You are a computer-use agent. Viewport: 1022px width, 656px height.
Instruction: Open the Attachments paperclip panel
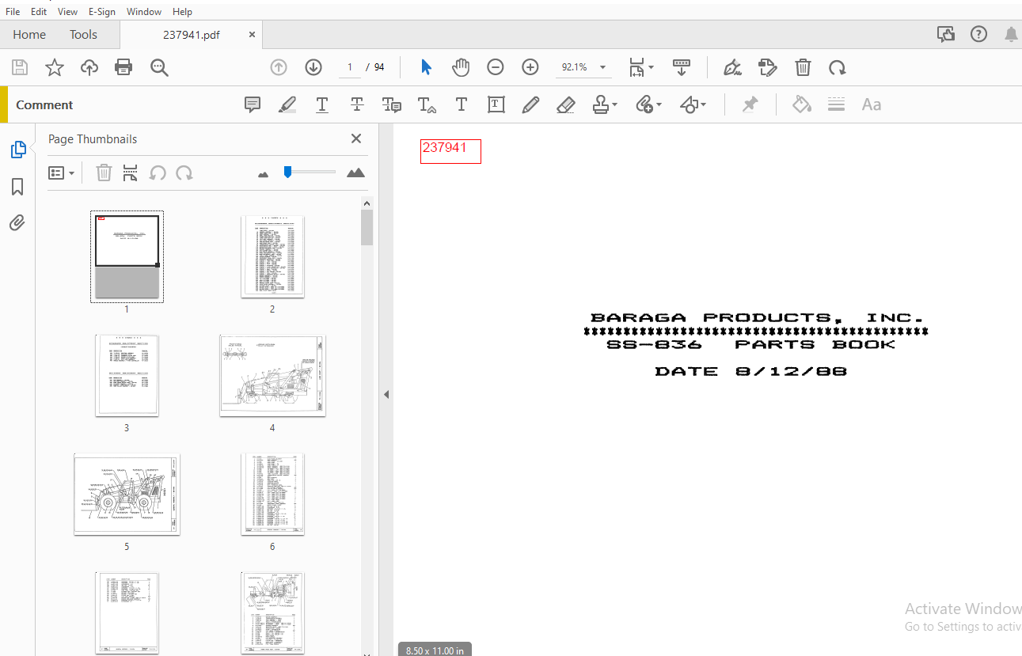(x=17, y=223)
